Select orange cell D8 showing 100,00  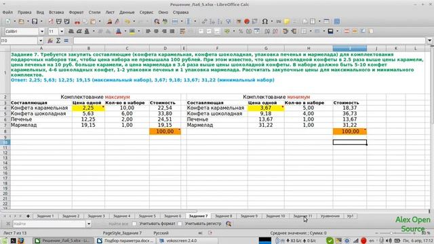[165, 131]
